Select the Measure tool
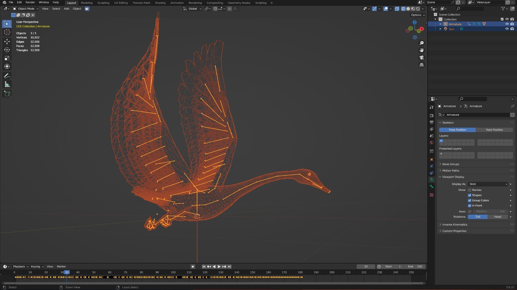 click(x=7, y=84)
